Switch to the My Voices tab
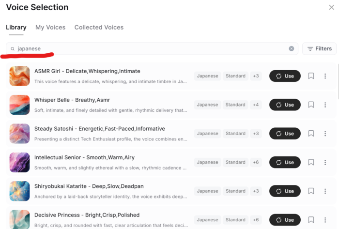This screenshot has width=339, height=229. 50,28
